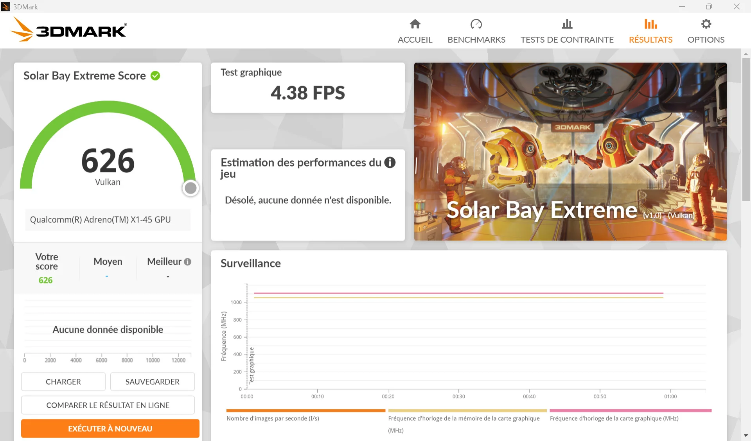Click the Qualcomm Adreno X1-45 GPU field
Image resolution: width=751 pixels, height=441 pixels.
pos(108,220)
